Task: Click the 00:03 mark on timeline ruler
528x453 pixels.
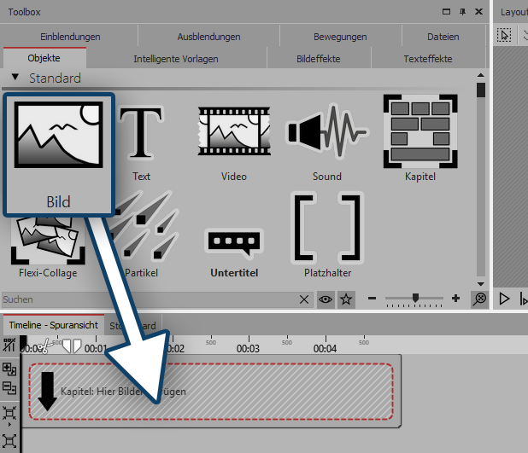Action: pyautogui.click(x=248, y=348)
